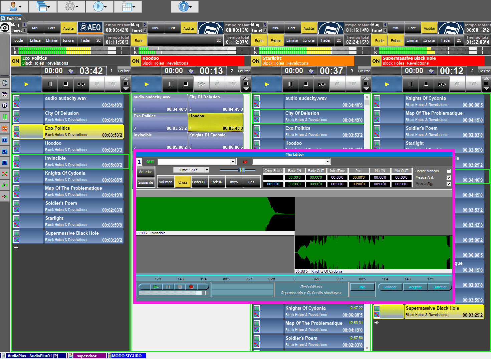This screenshot has width=491, height=359.
Task: Uncheck the Mezcla Ant. checkbox
Action: click(449, 177)
